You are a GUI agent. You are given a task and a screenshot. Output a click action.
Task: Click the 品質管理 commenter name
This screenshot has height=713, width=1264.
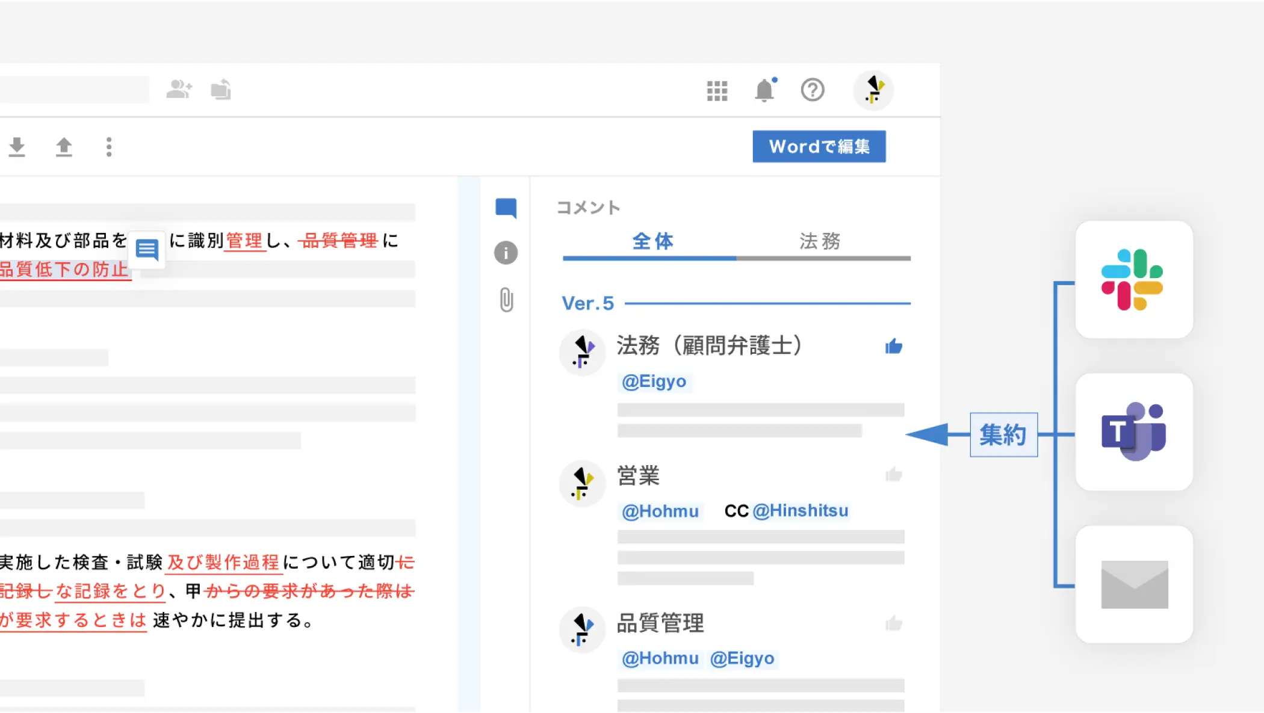[660, 623]
